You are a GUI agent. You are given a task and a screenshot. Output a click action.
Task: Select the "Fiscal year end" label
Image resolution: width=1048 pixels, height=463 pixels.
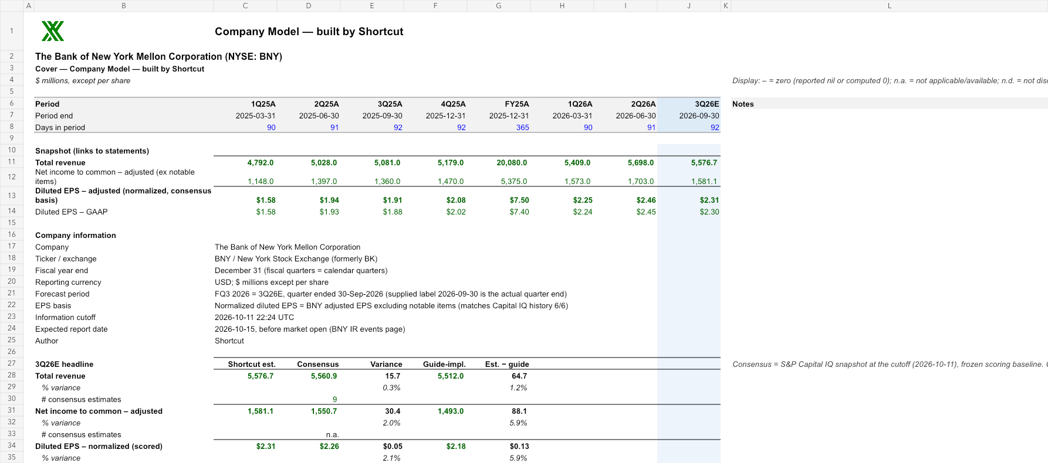click(x=62, y=270)
